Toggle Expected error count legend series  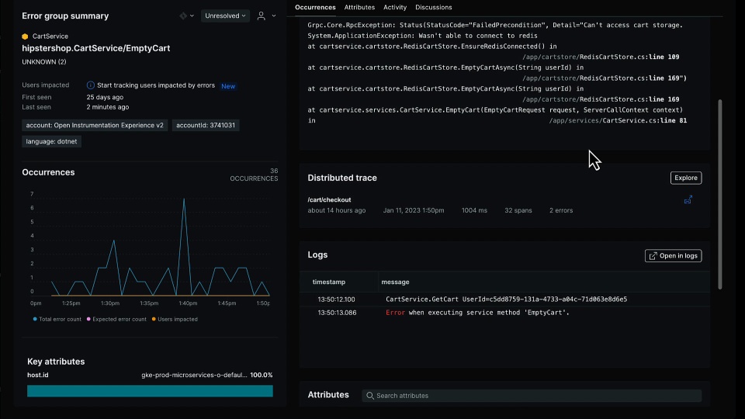(116, 319)
